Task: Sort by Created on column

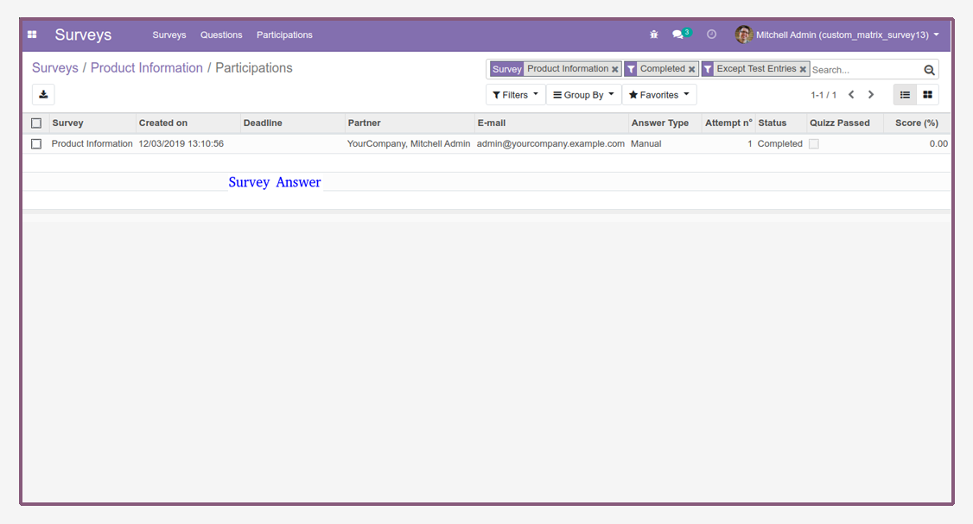Action: 188,123
